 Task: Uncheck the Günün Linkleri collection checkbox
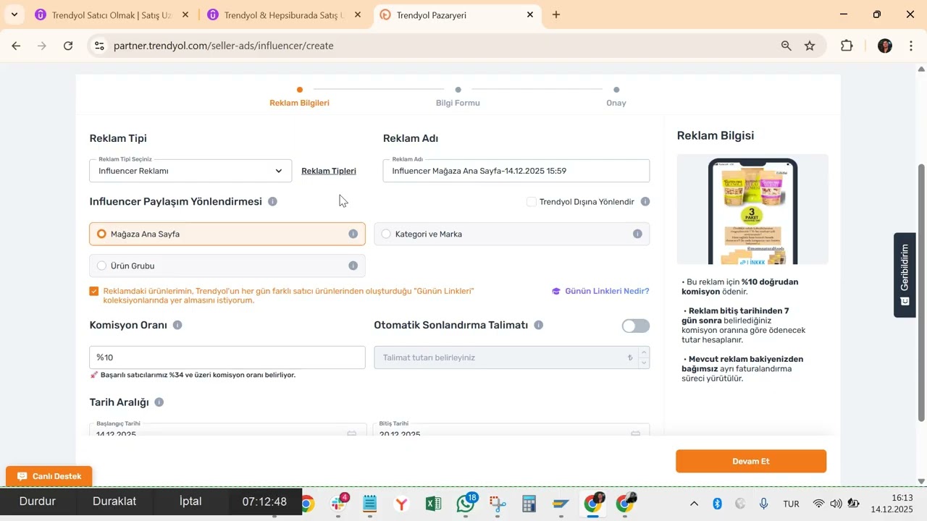94,291
